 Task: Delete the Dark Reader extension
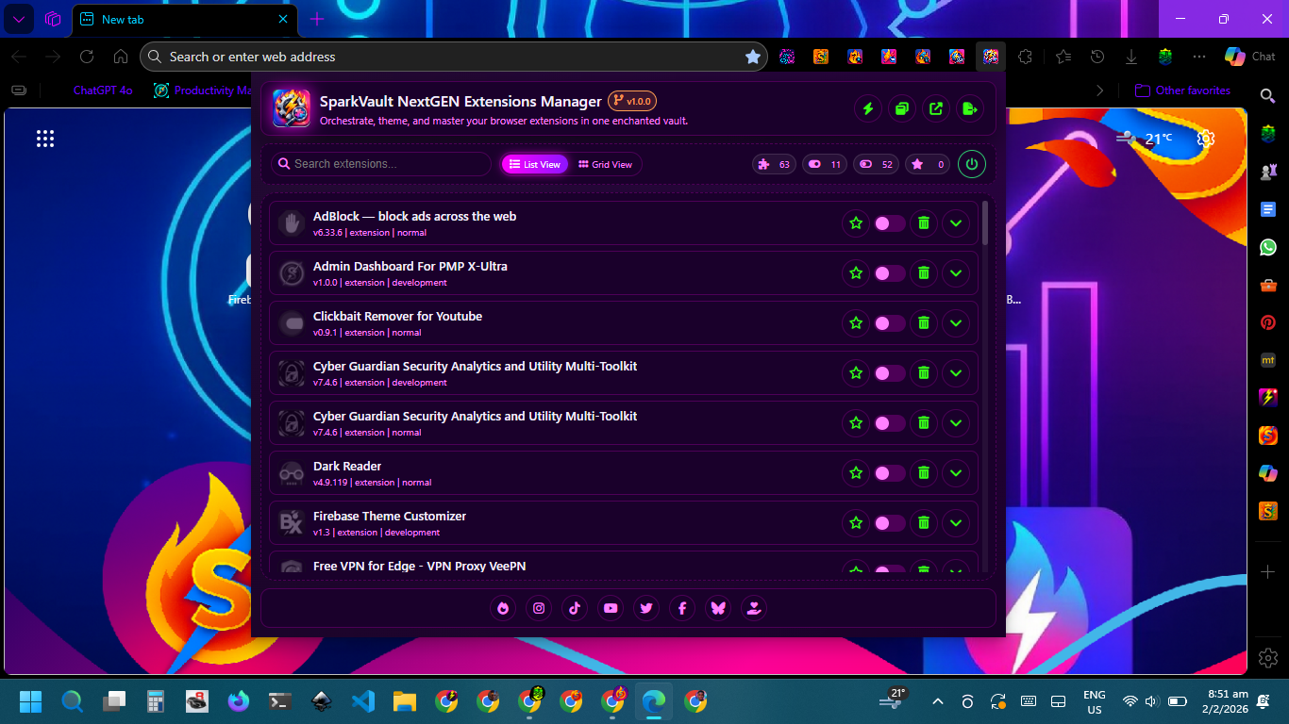[x=924, y=472]
